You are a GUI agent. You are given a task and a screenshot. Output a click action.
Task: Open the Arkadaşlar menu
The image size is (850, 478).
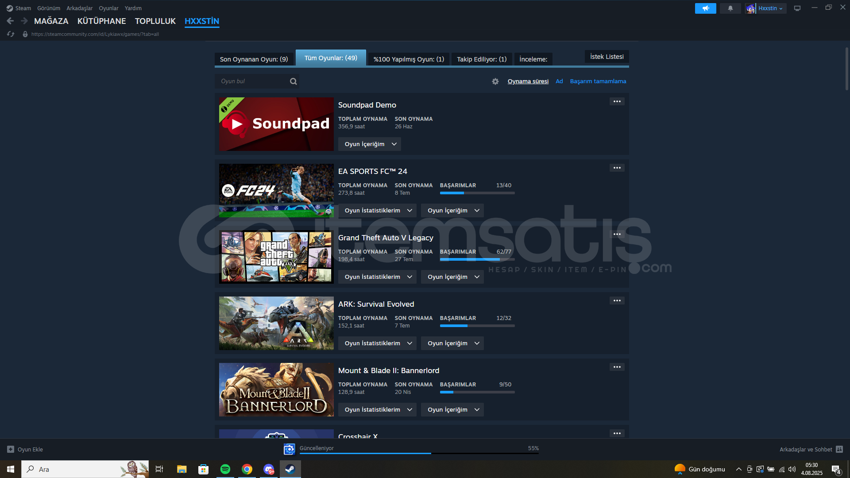(80, 8)
